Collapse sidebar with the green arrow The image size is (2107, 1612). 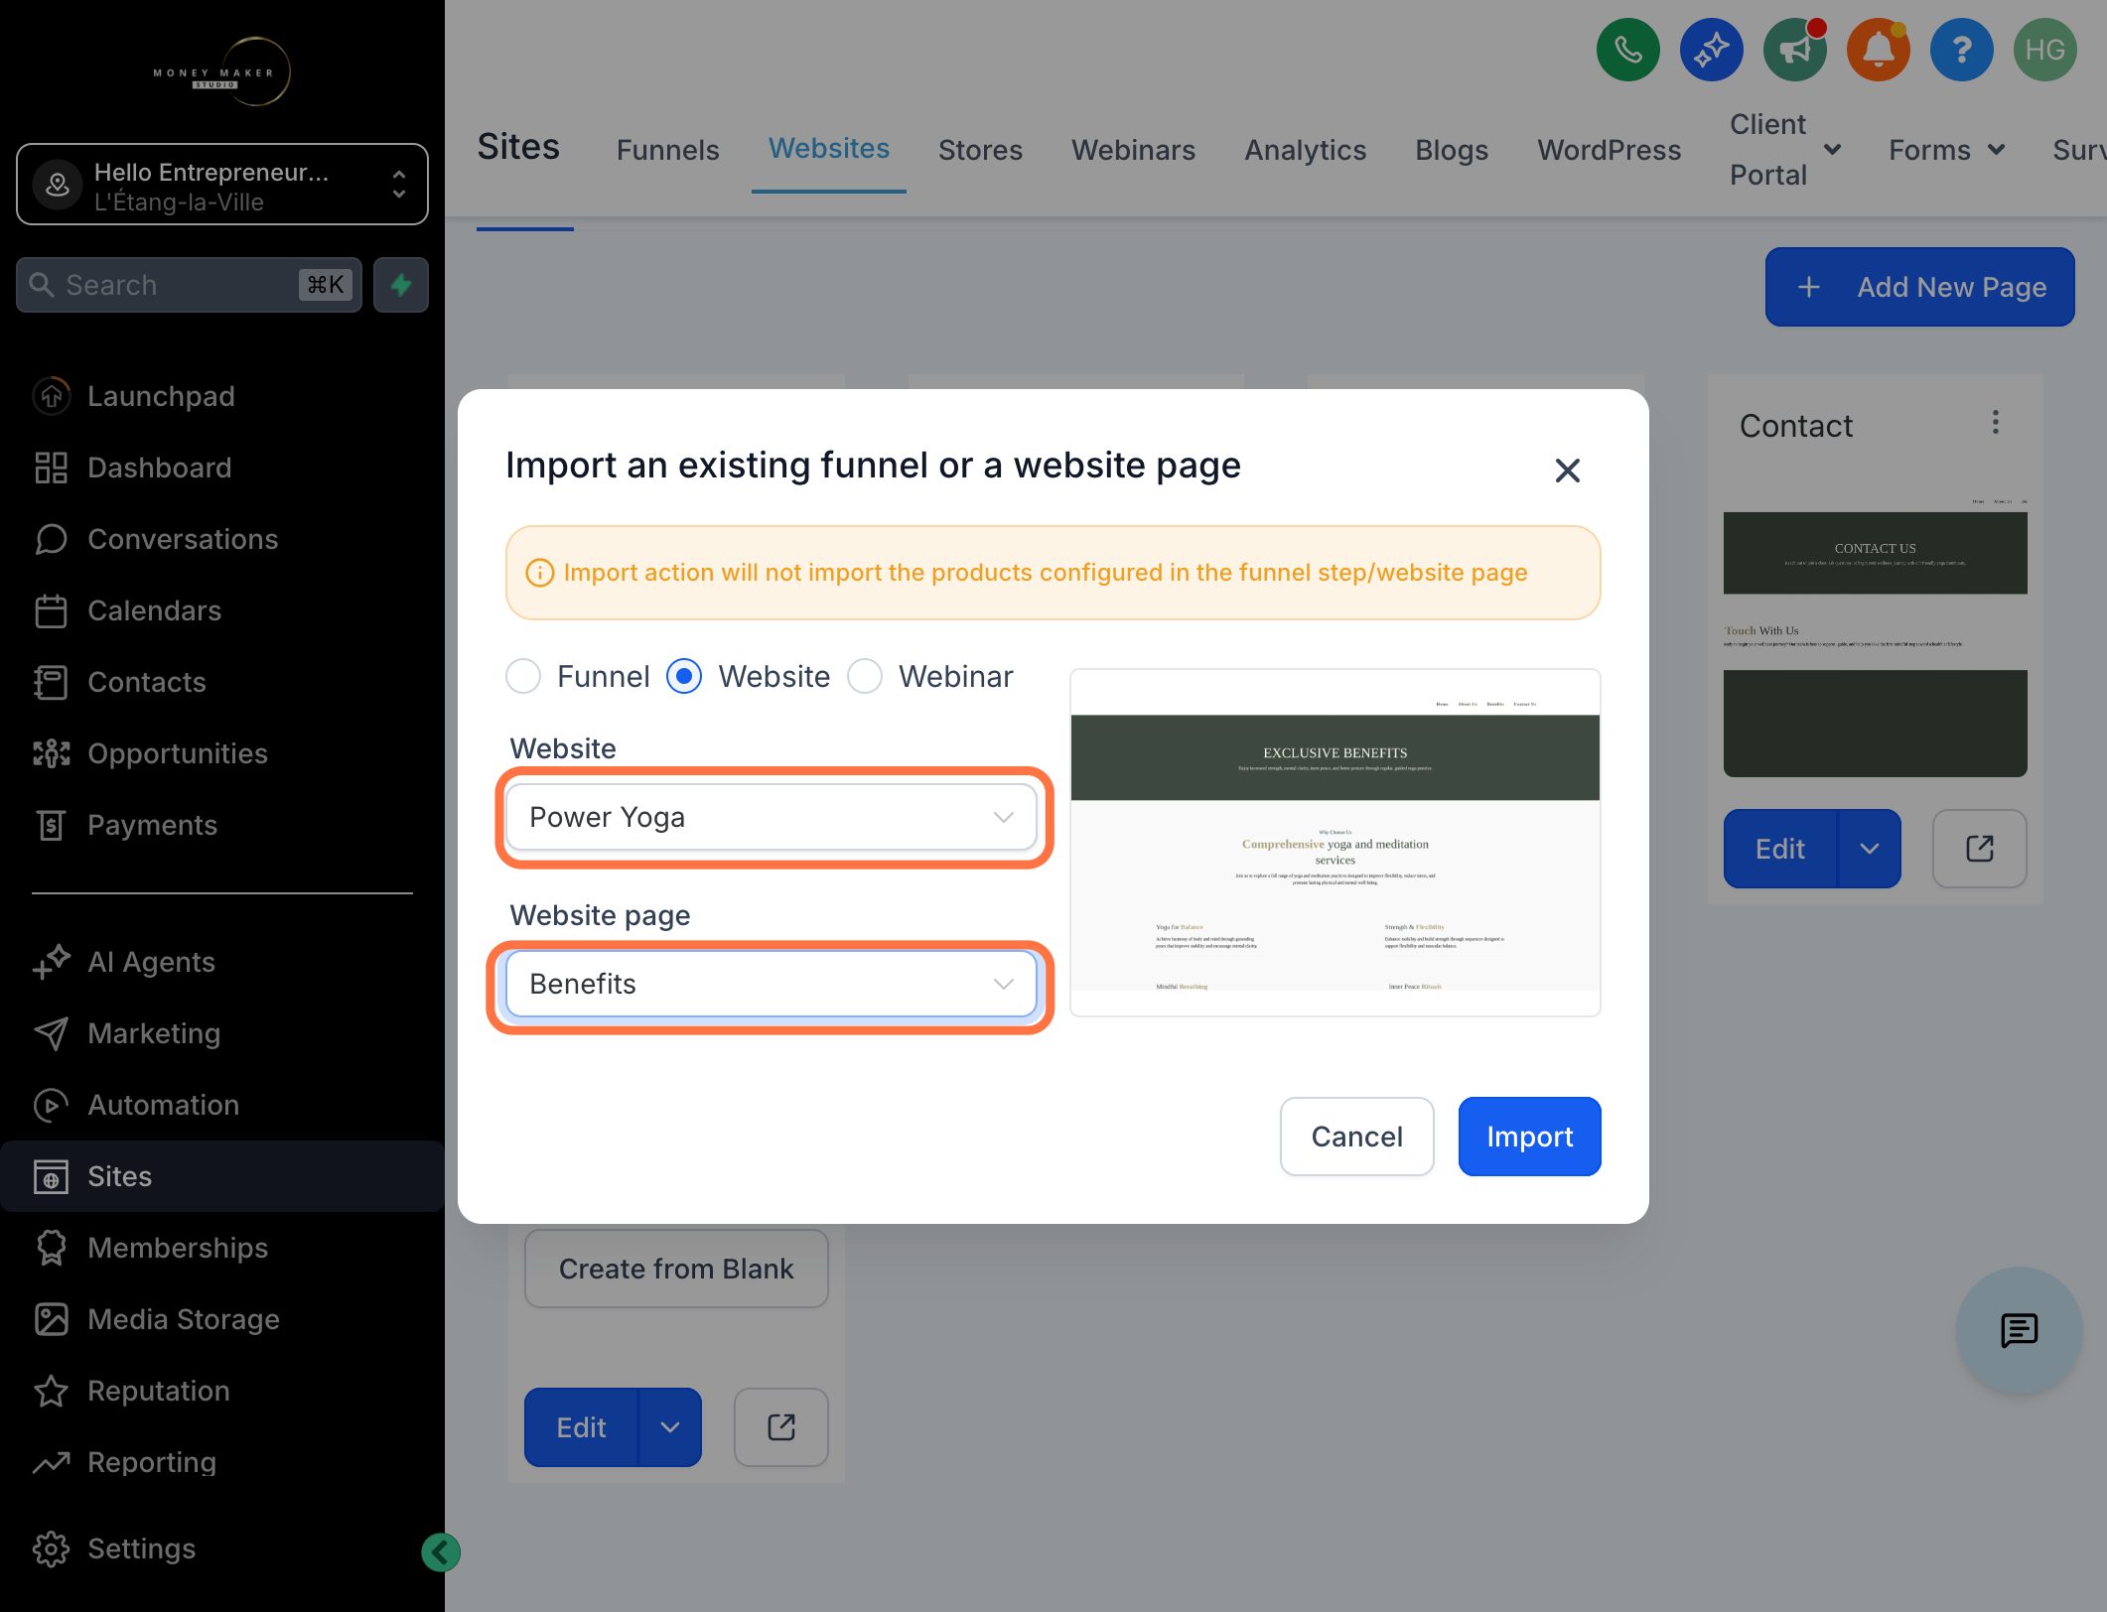coord(440,1551)
